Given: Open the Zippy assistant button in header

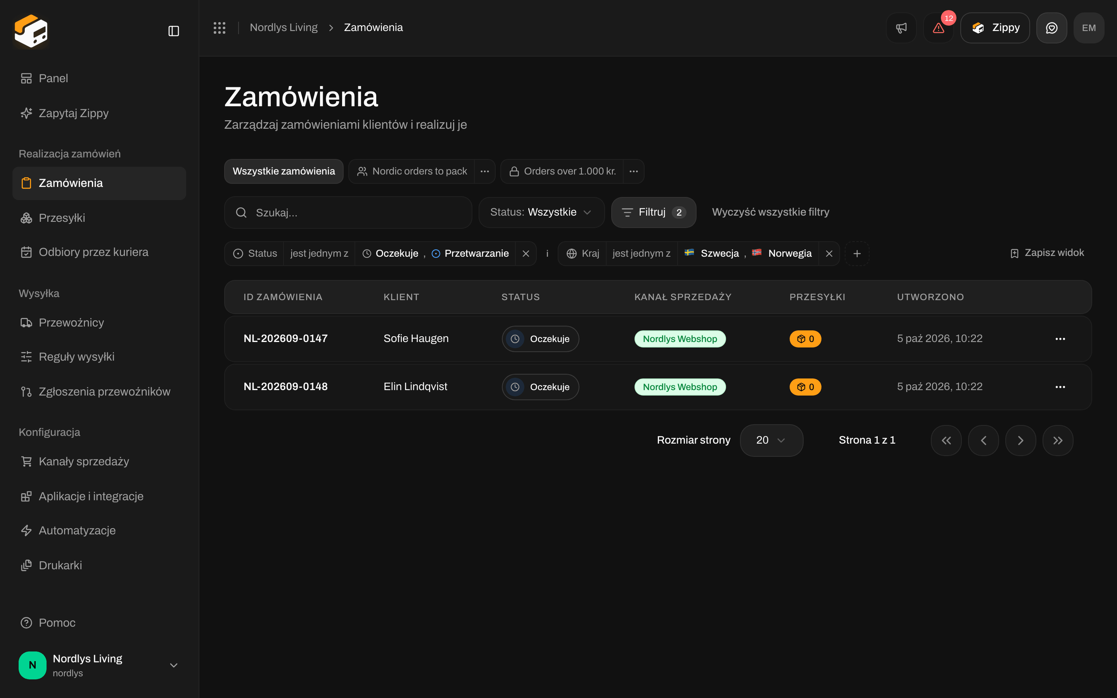Looking at the screenshot, I should tap(995, 28).
